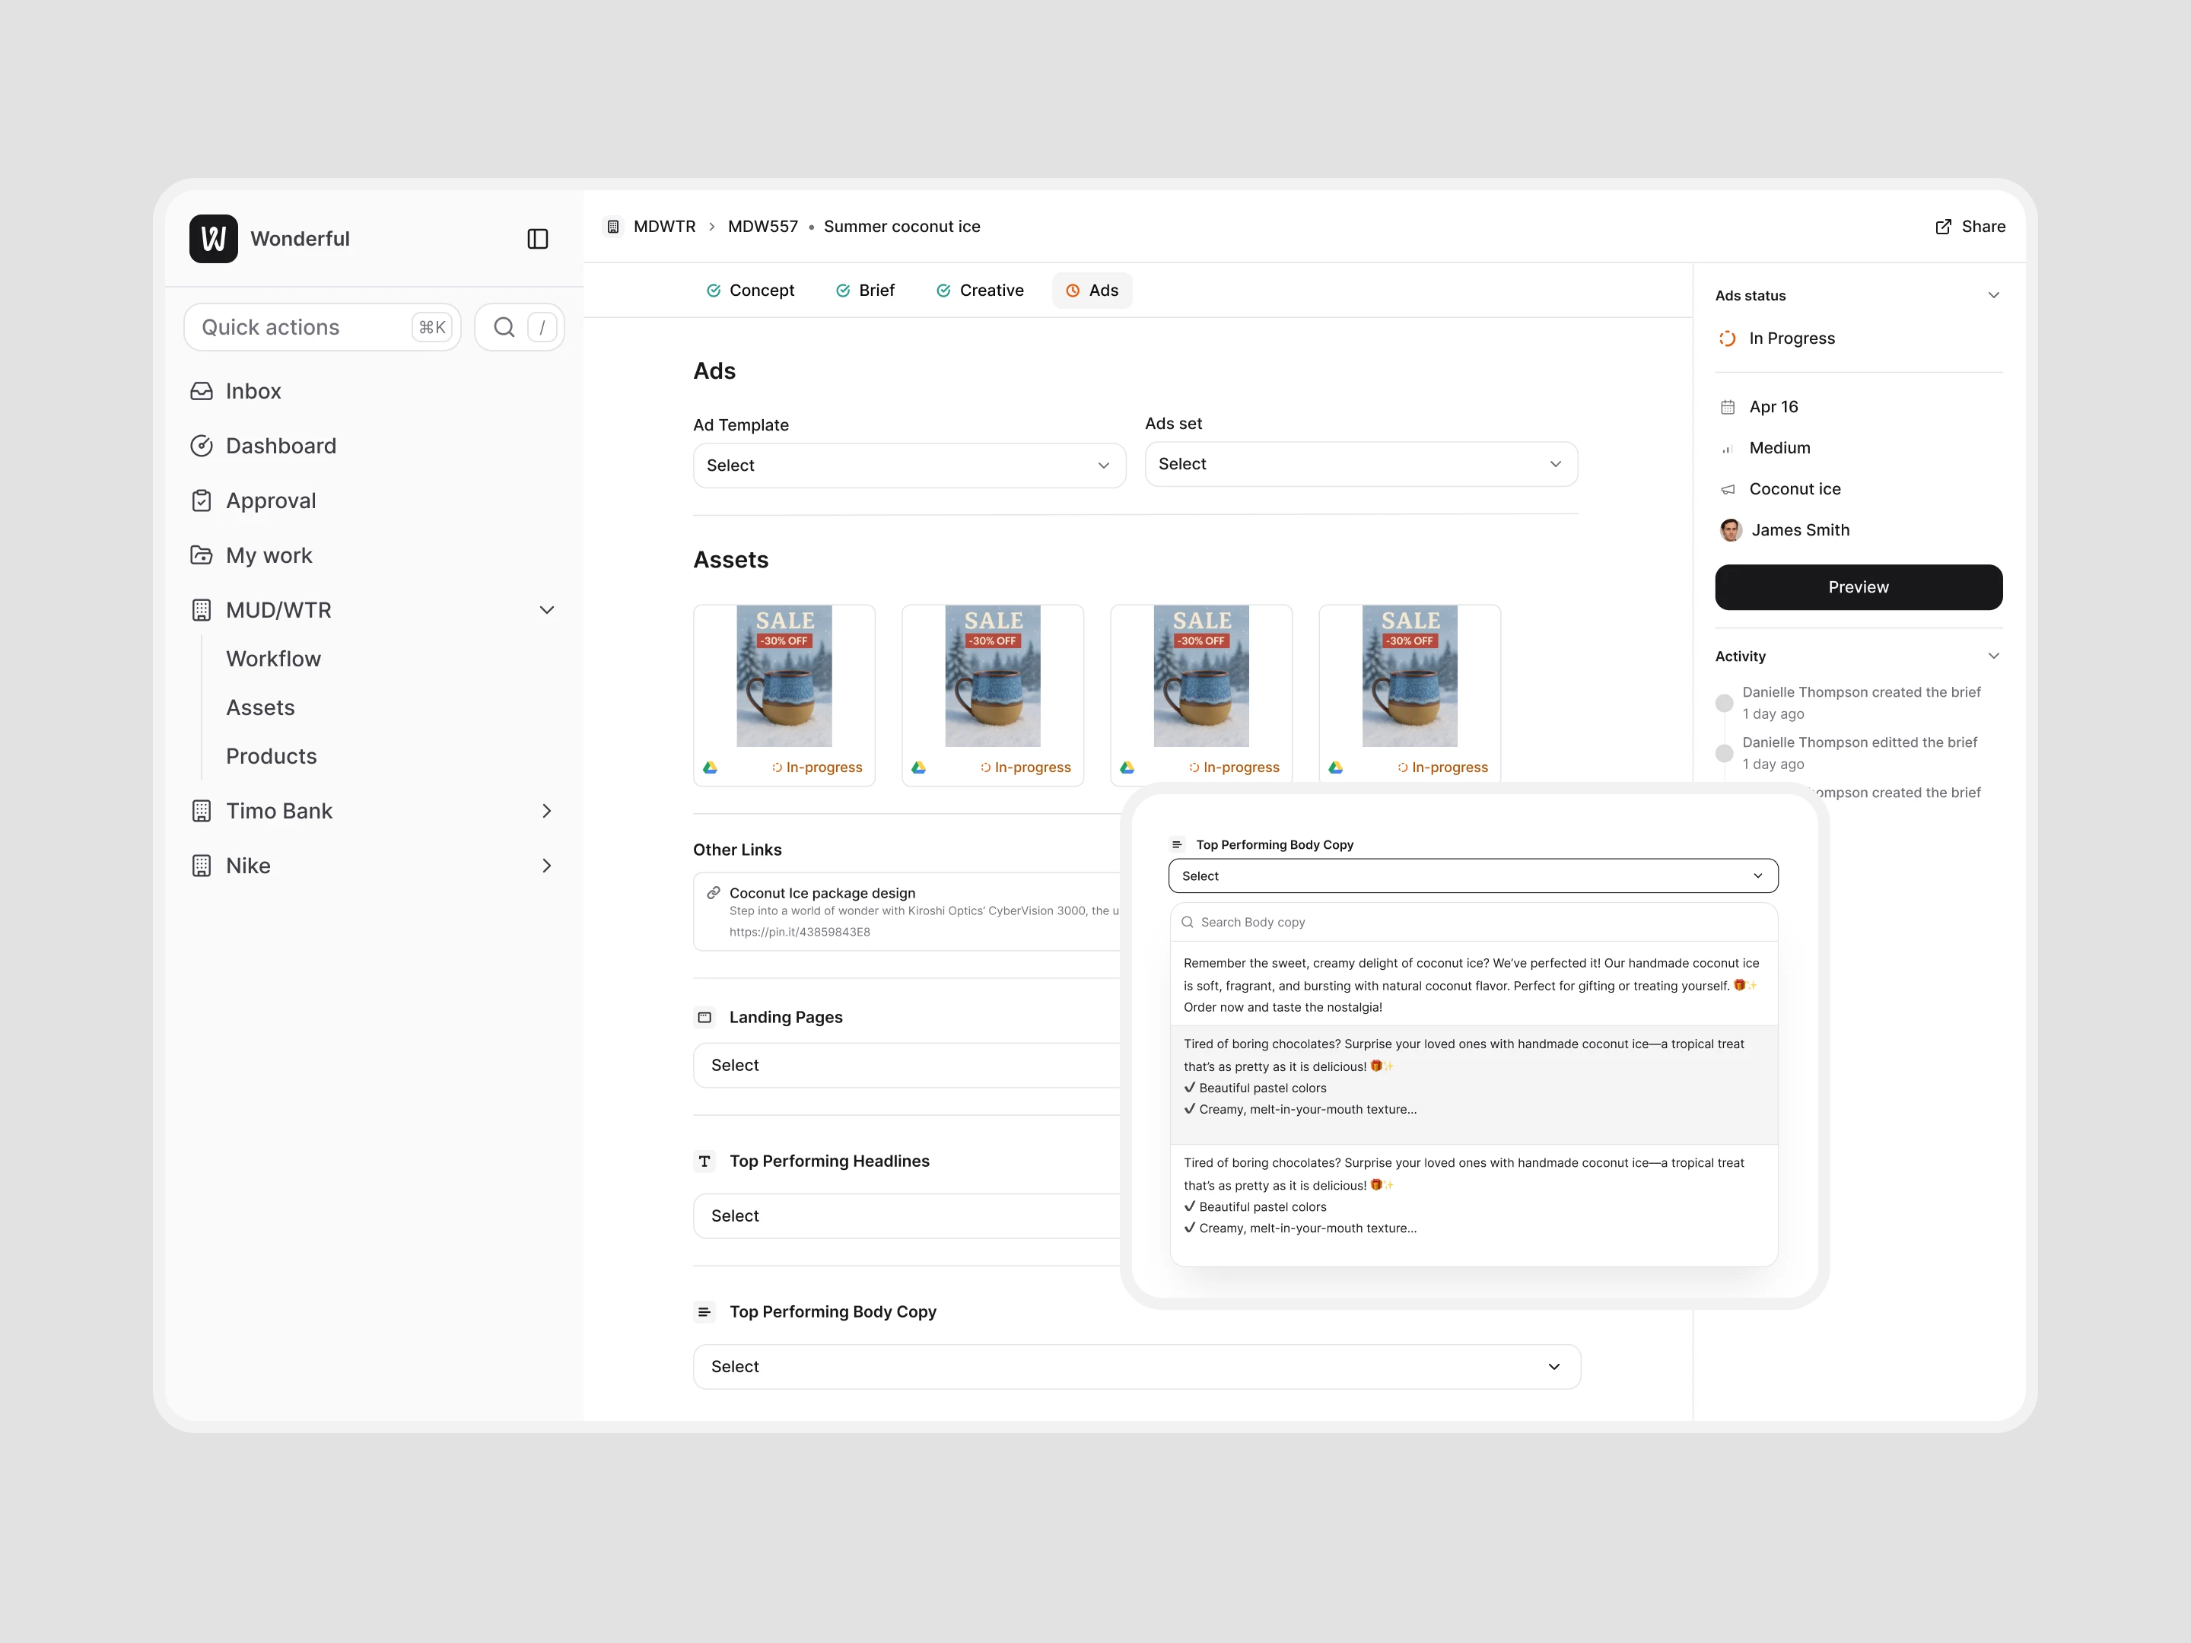
Task: Expand the Timo Bank sidebar group
Action: coord(545,811)
